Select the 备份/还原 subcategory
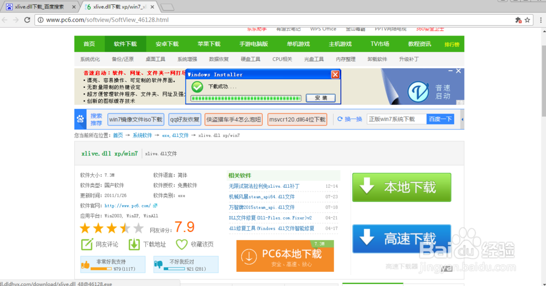Screen dimensions: 546x286 point(122,59)
